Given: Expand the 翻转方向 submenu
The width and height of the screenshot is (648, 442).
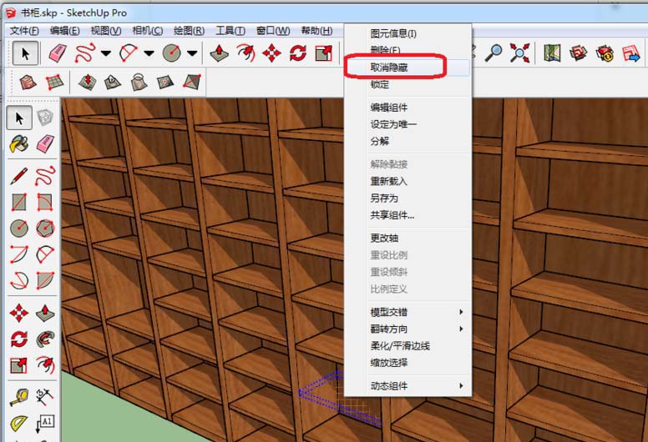Looking at the screenshot, I should point(418,329).
